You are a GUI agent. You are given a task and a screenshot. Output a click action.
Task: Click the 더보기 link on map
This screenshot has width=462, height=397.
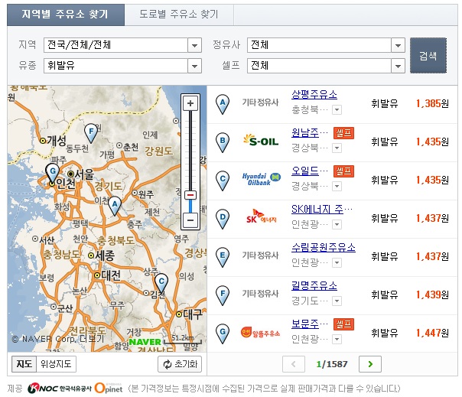pos(92,339)
